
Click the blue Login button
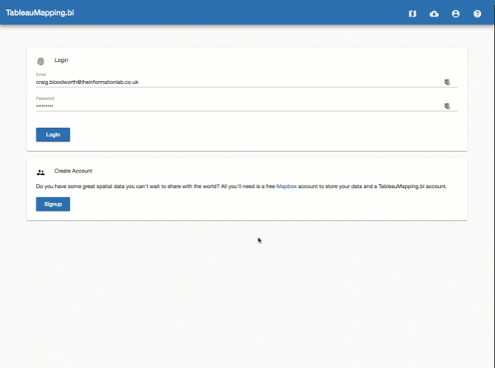coord(53,134)
